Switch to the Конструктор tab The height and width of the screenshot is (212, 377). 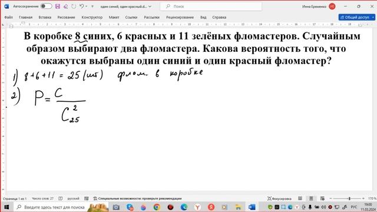pyautogui.click(x=92, y=17)
